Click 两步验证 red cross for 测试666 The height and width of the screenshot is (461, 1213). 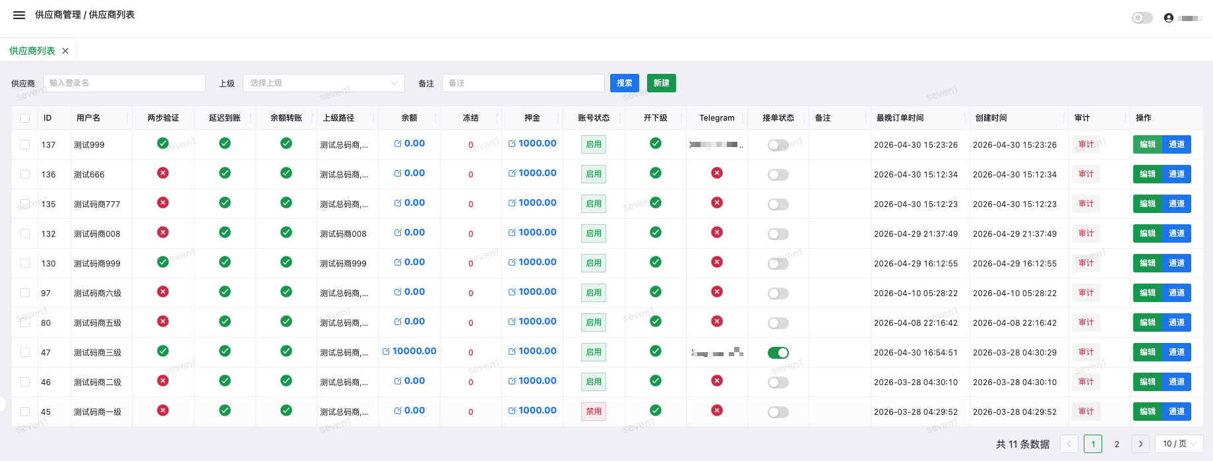pos(163,173)
